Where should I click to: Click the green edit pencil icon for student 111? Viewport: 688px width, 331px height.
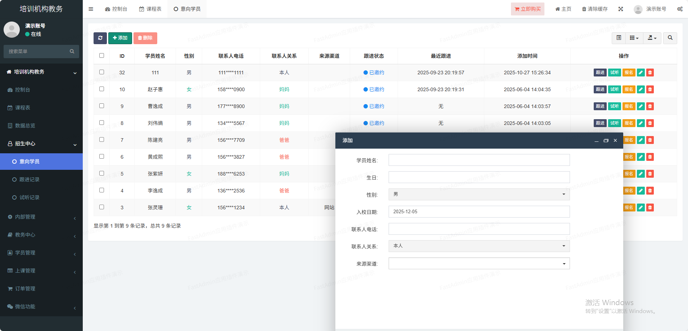[641, 73]
